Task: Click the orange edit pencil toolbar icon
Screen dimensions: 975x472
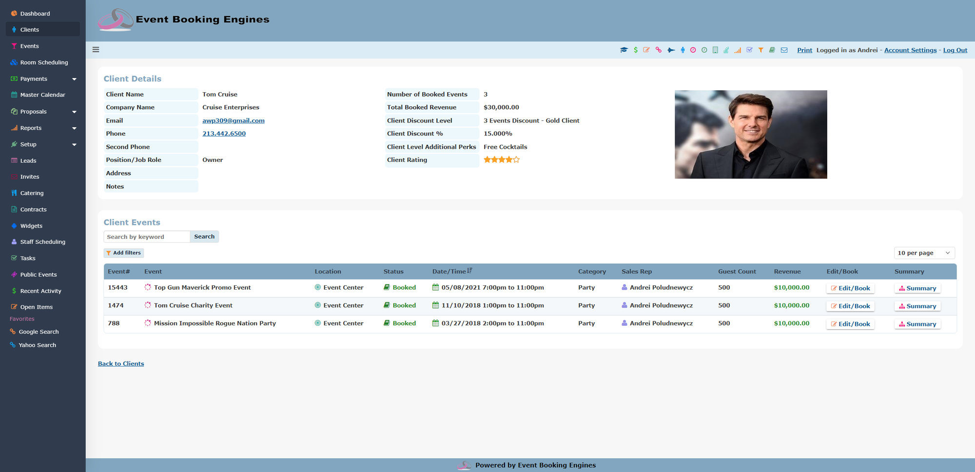Action: (x=646, y=50)
